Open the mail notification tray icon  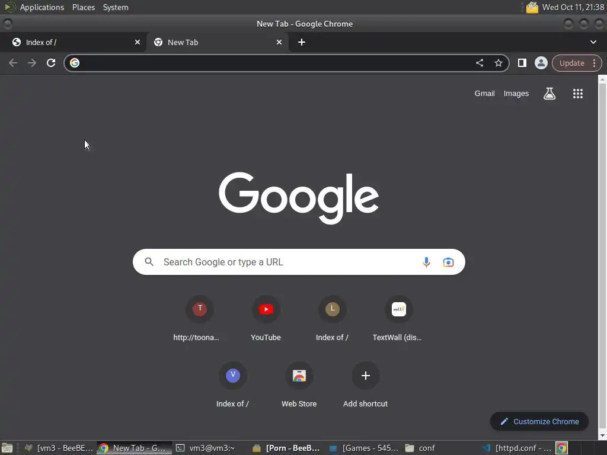coord(532,7)
